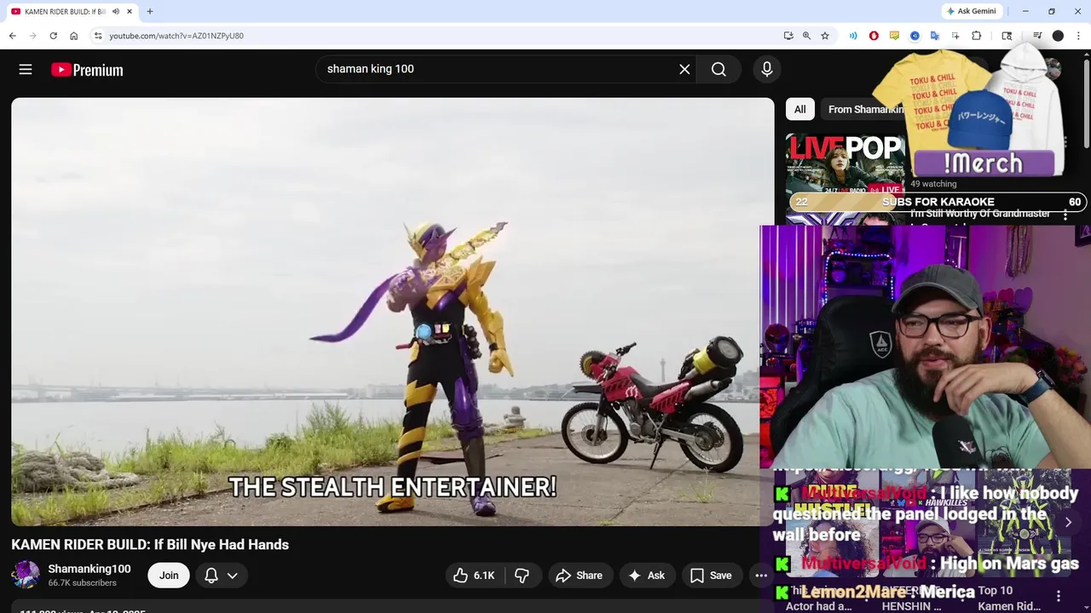Go forward in browser history
Viewport: 1091px width, 613px height.
coord(32,36)
